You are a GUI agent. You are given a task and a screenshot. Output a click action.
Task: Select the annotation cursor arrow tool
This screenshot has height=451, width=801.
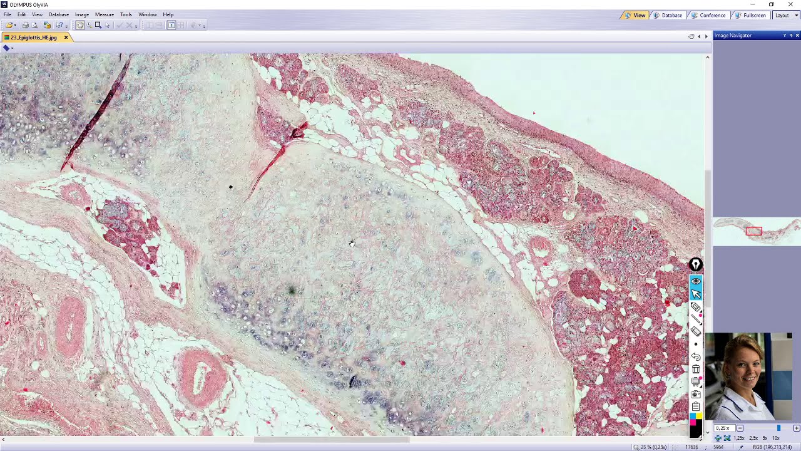696,294
